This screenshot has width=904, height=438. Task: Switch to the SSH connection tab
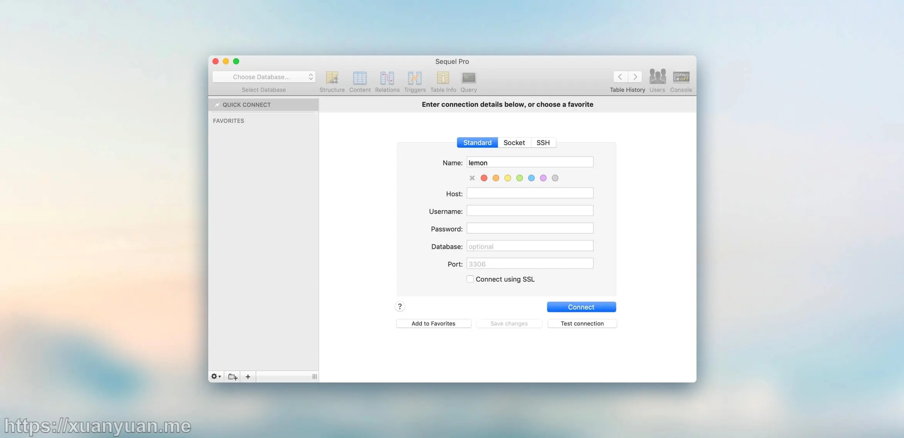543,143
